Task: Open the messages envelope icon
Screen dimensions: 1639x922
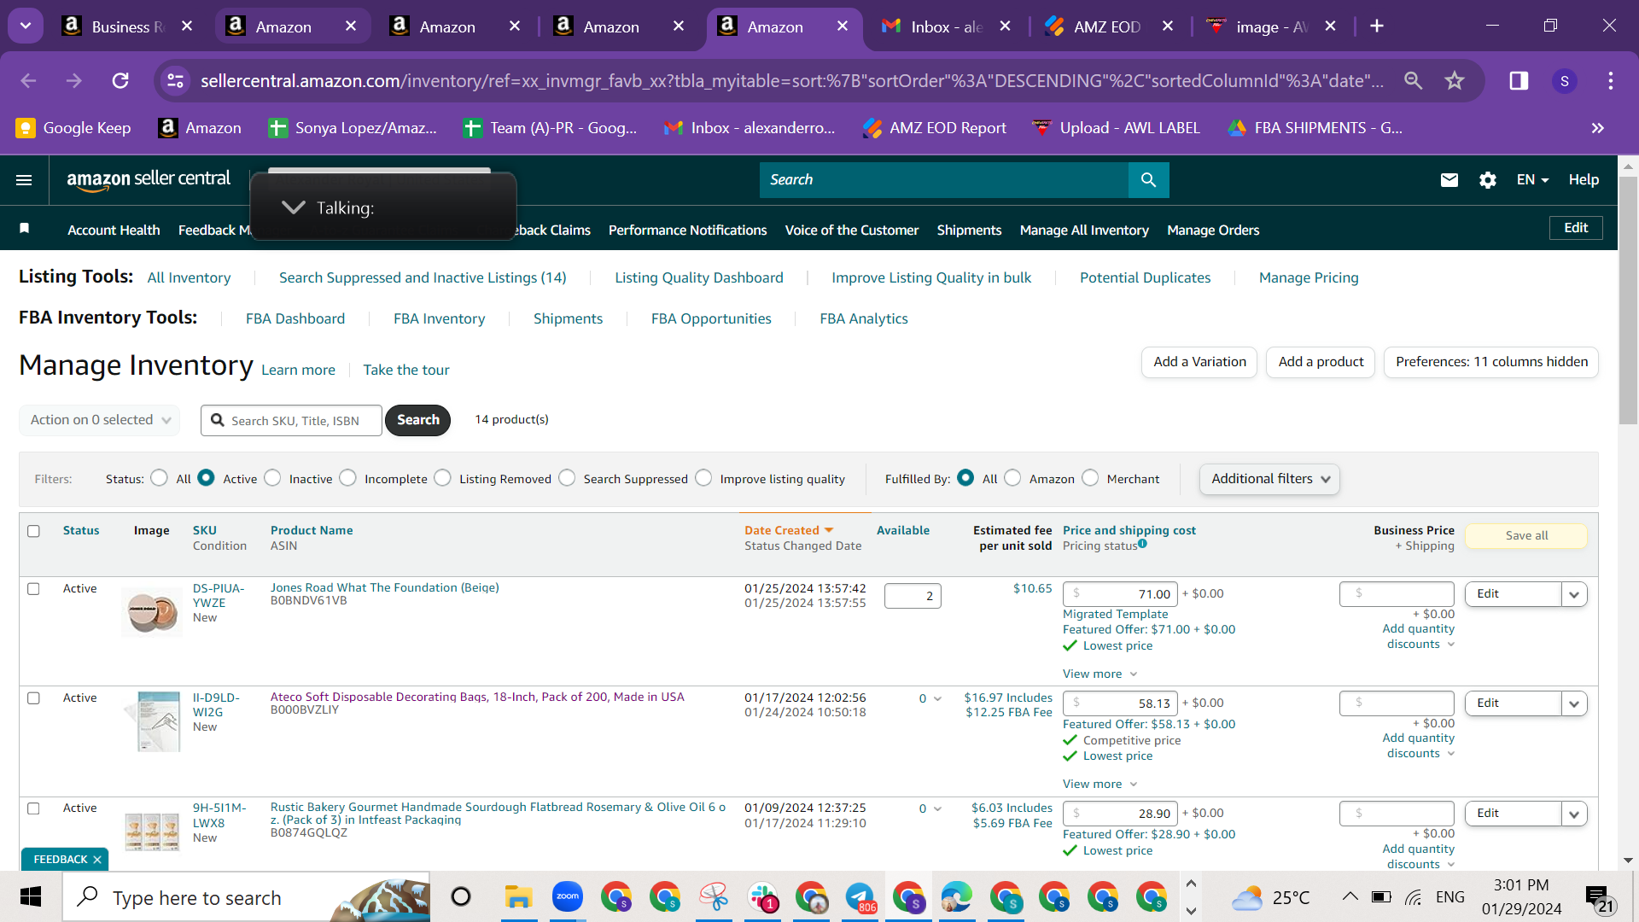Action: [1449, 180]
